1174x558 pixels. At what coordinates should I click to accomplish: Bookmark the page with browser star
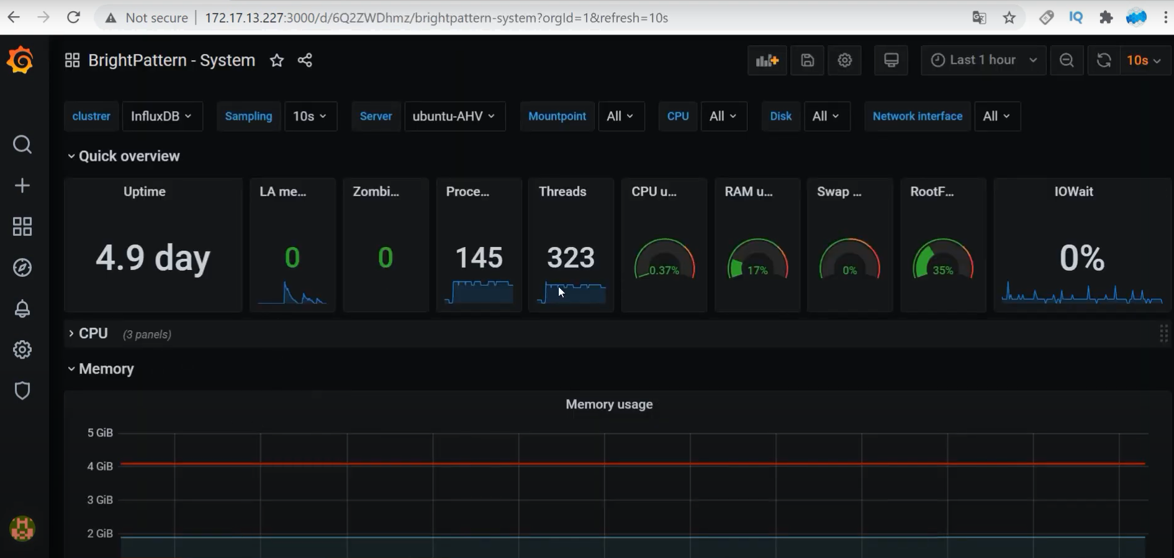(x=1009, y=17)
